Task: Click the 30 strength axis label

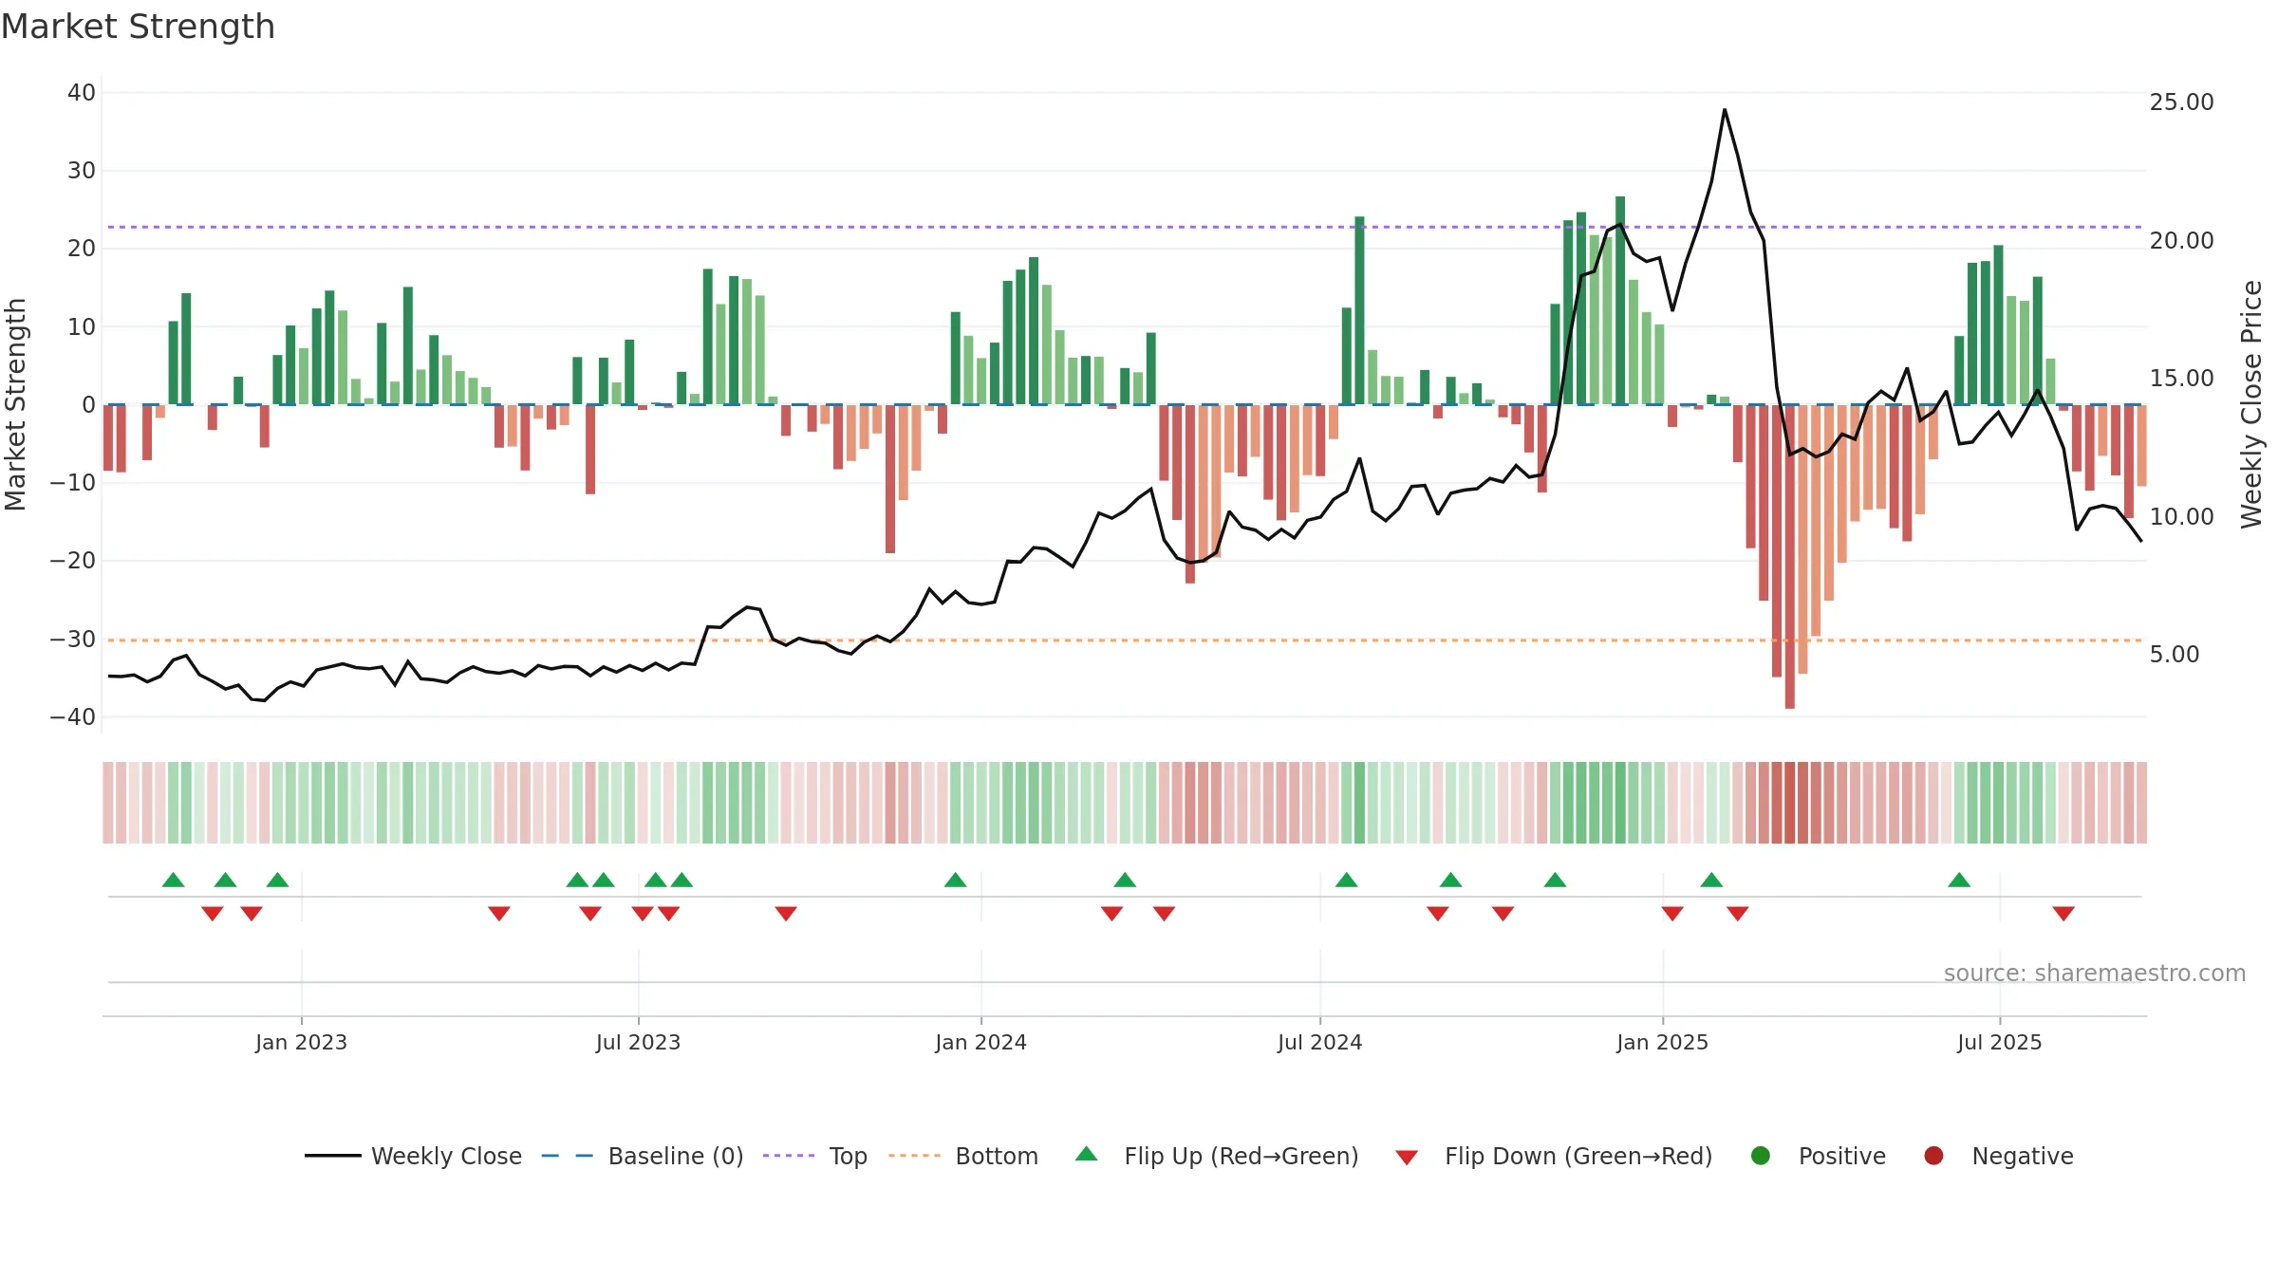Action: coord(82,171)
